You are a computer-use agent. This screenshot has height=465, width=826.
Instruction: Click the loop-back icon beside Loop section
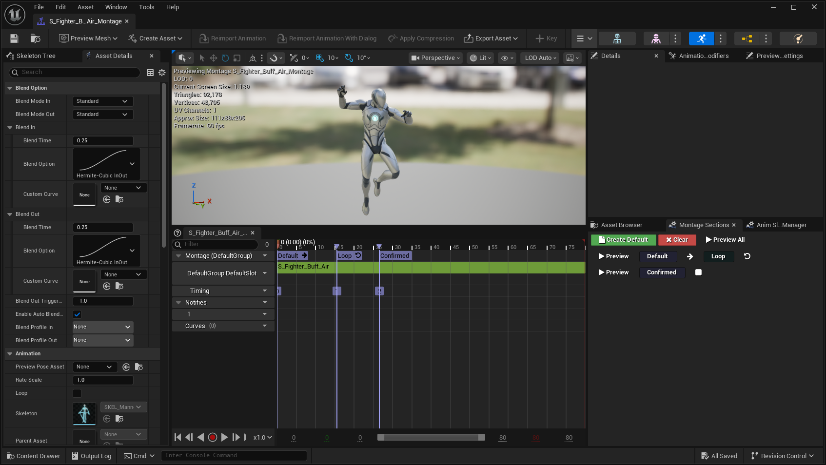point(747,256)
